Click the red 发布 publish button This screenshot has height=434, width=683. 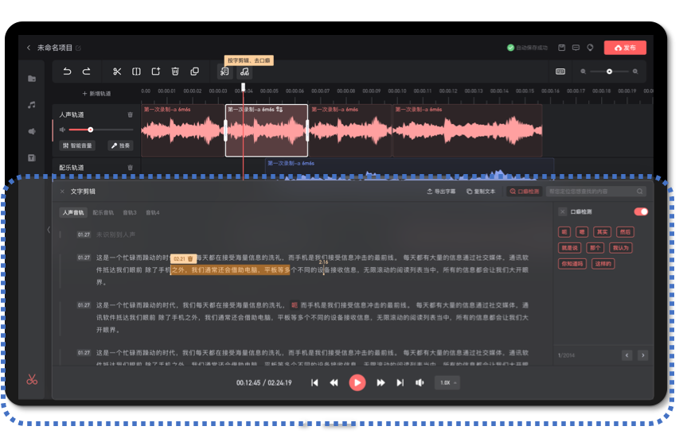(625, 48)
